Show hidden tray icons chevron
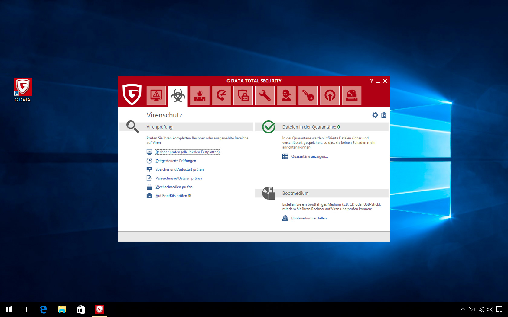Viewport: 508px width, 317px height. point(463,309)
